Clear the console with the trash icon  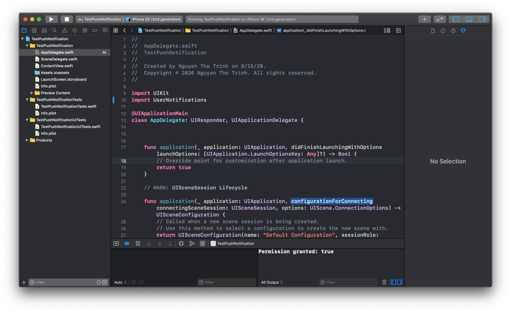(x=384, y=282)
